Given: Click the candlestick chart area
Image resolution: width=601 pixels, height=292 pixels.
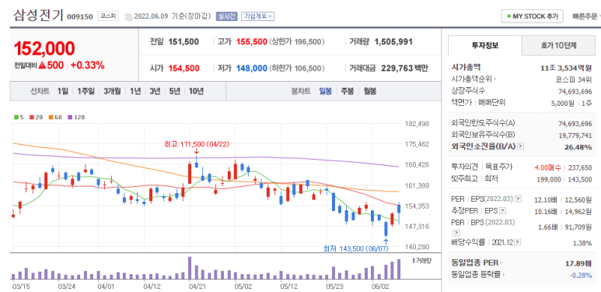Looking at the screenshot, I should (x=207, y=187).
